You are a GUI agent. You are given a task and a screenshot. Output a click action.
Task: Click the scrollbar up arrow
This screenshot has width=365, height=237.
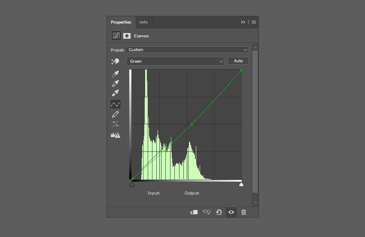coord(255,48)
